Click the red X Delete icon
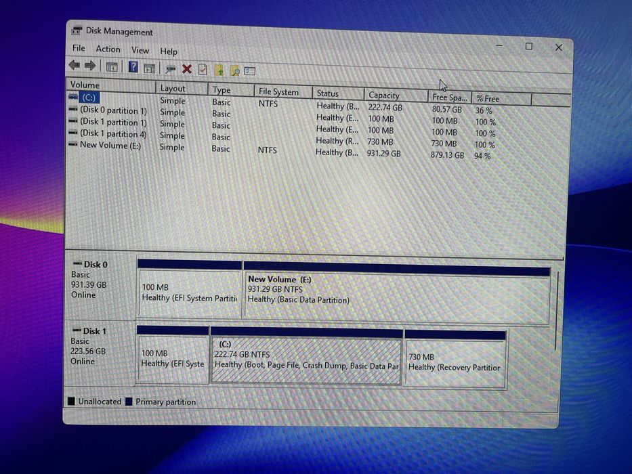 (x=186, y=69)
